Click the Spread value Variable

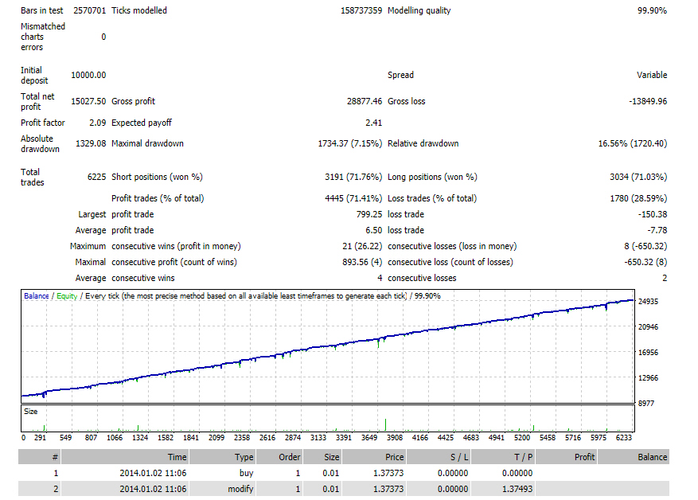click(x=652, y=75)
